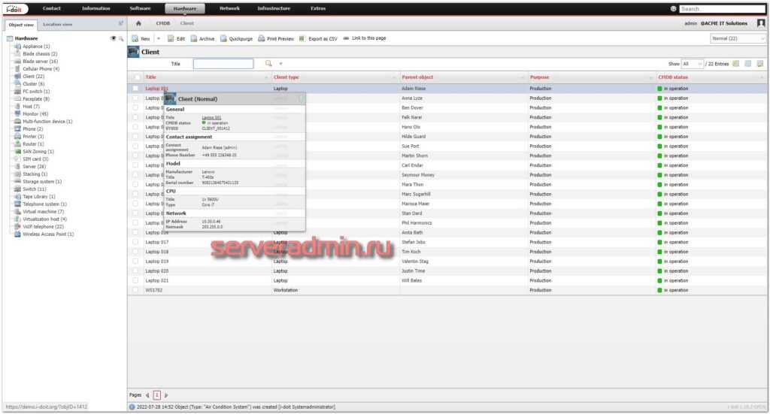This screenshot has height=414, width=770.
Task: Open the Normal (22) status dropdown
Action: (x=738, y=38)
